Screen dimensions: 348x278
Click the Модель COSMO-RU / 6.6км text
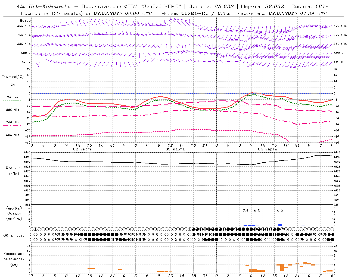click(x=196, y=13)
